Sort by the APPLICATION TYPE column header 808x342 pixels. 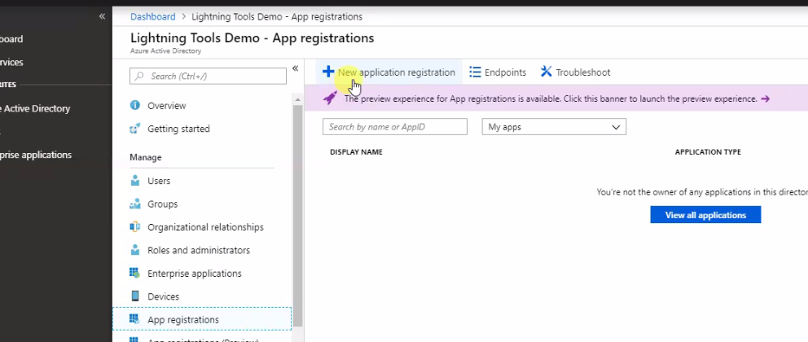708,152
